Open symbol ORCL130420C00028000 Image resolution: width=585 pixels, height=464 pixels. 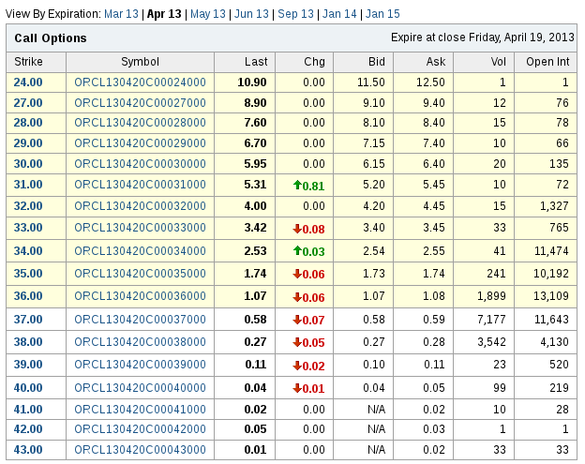[x=140, y=123]
